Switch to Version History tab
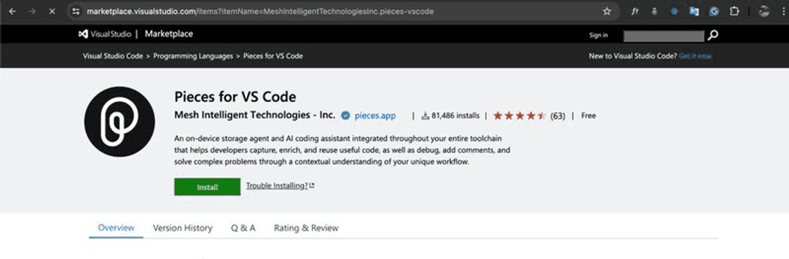Image resolution: width=789 pixels, height=259 pixels. (183, 228)
